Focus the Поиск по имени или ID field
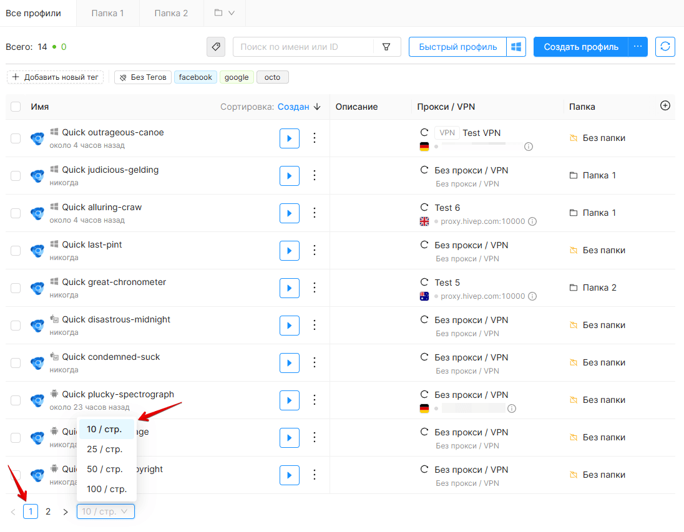Image resolution: width=684 pixels, height=532 pixels. tap(303, 47)
